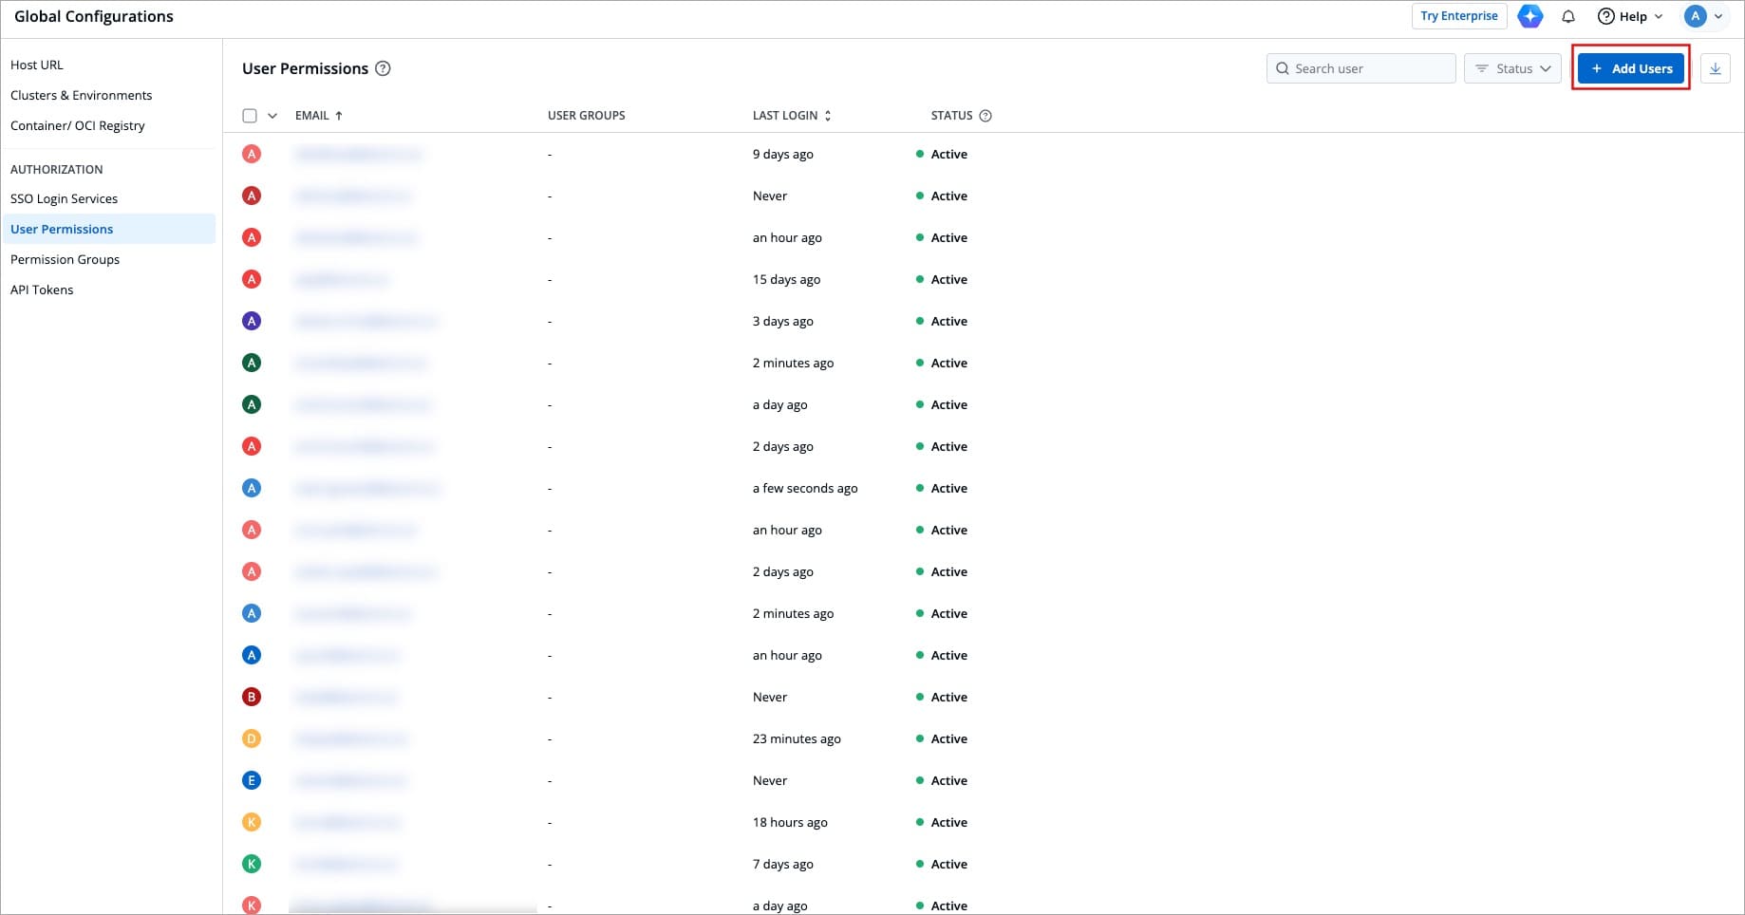
Task: Go to SSO Login Services
Action: (64, 198)
